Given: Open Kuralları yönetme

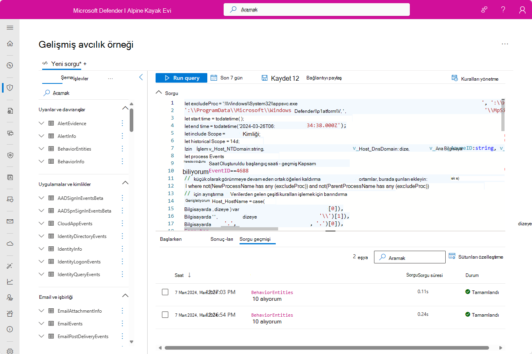Looking at the screenshot, I should click(x=475, y=79).
